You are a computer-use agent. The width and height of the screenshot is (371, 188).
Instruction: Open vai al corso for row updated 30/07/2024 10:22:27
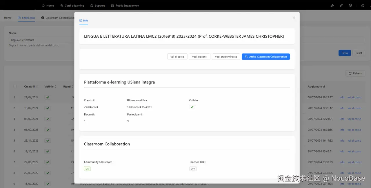[354, 97]
